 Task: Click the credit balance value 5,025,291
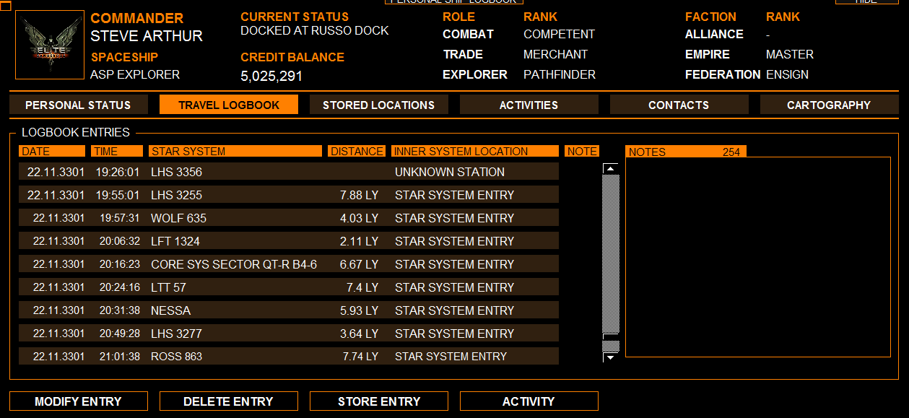click(x=271, y=76)
